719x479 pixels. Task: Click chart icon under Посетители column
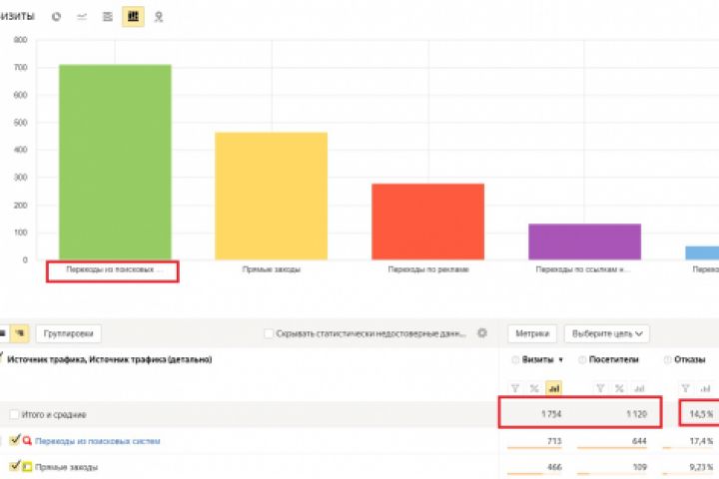639,389
